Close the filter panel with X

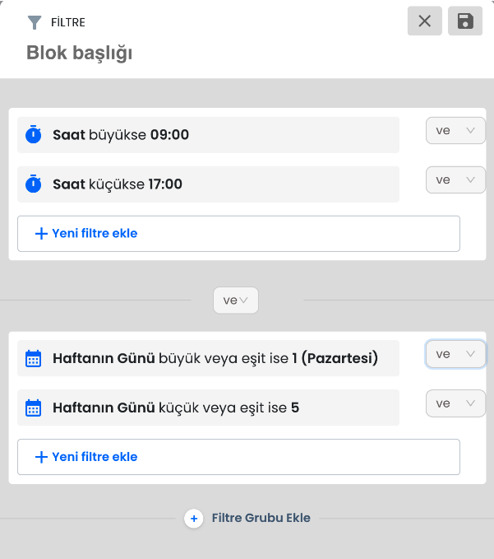[425, 21]
